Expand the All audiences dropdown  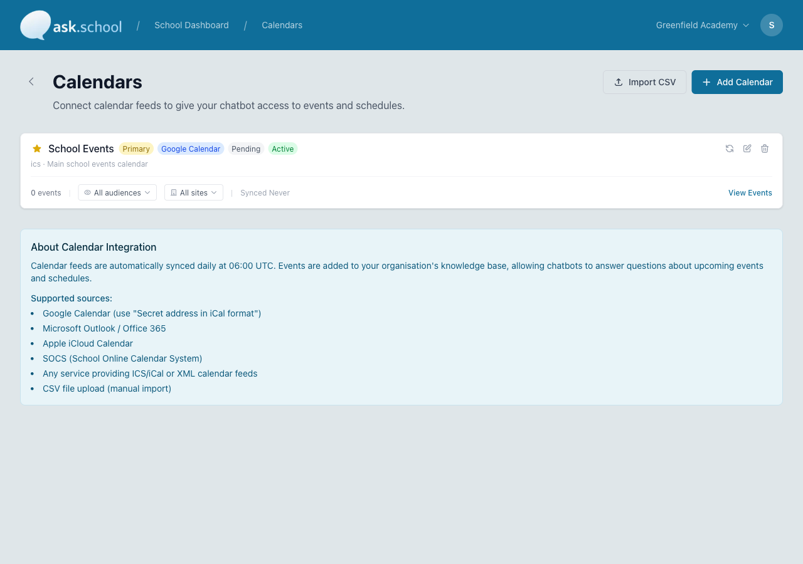(117, 192)
